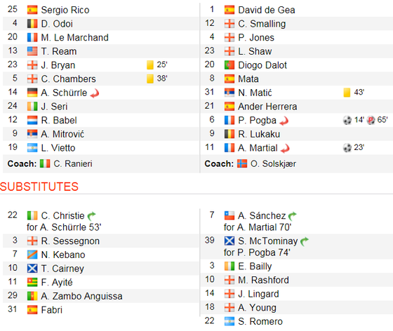Image resolution: width=393 pixels, height=331 pixels.
Task: Click the USA flag beside T. Ream
Action: pos(32,51)
